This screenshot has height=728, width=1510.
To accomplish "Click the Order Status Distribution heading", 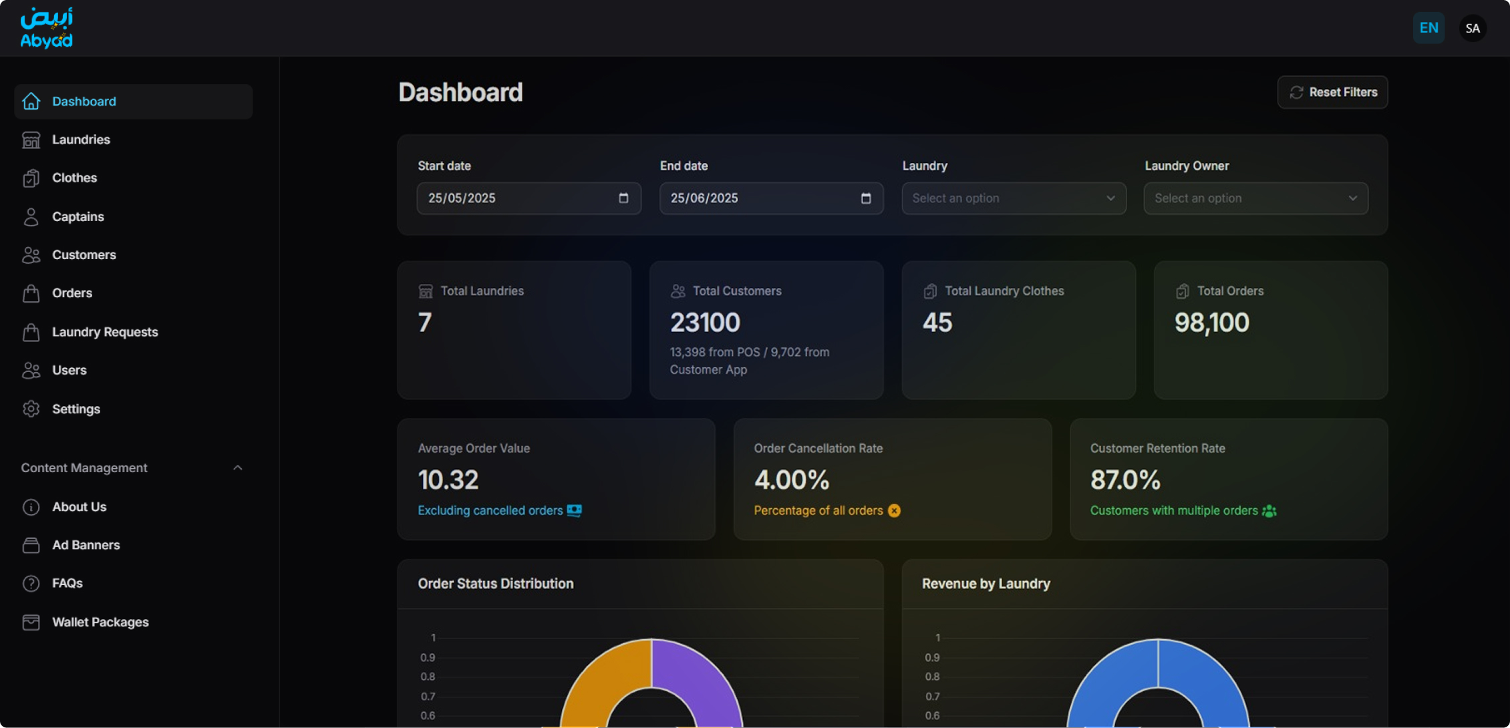I will (x=495, y=584).
